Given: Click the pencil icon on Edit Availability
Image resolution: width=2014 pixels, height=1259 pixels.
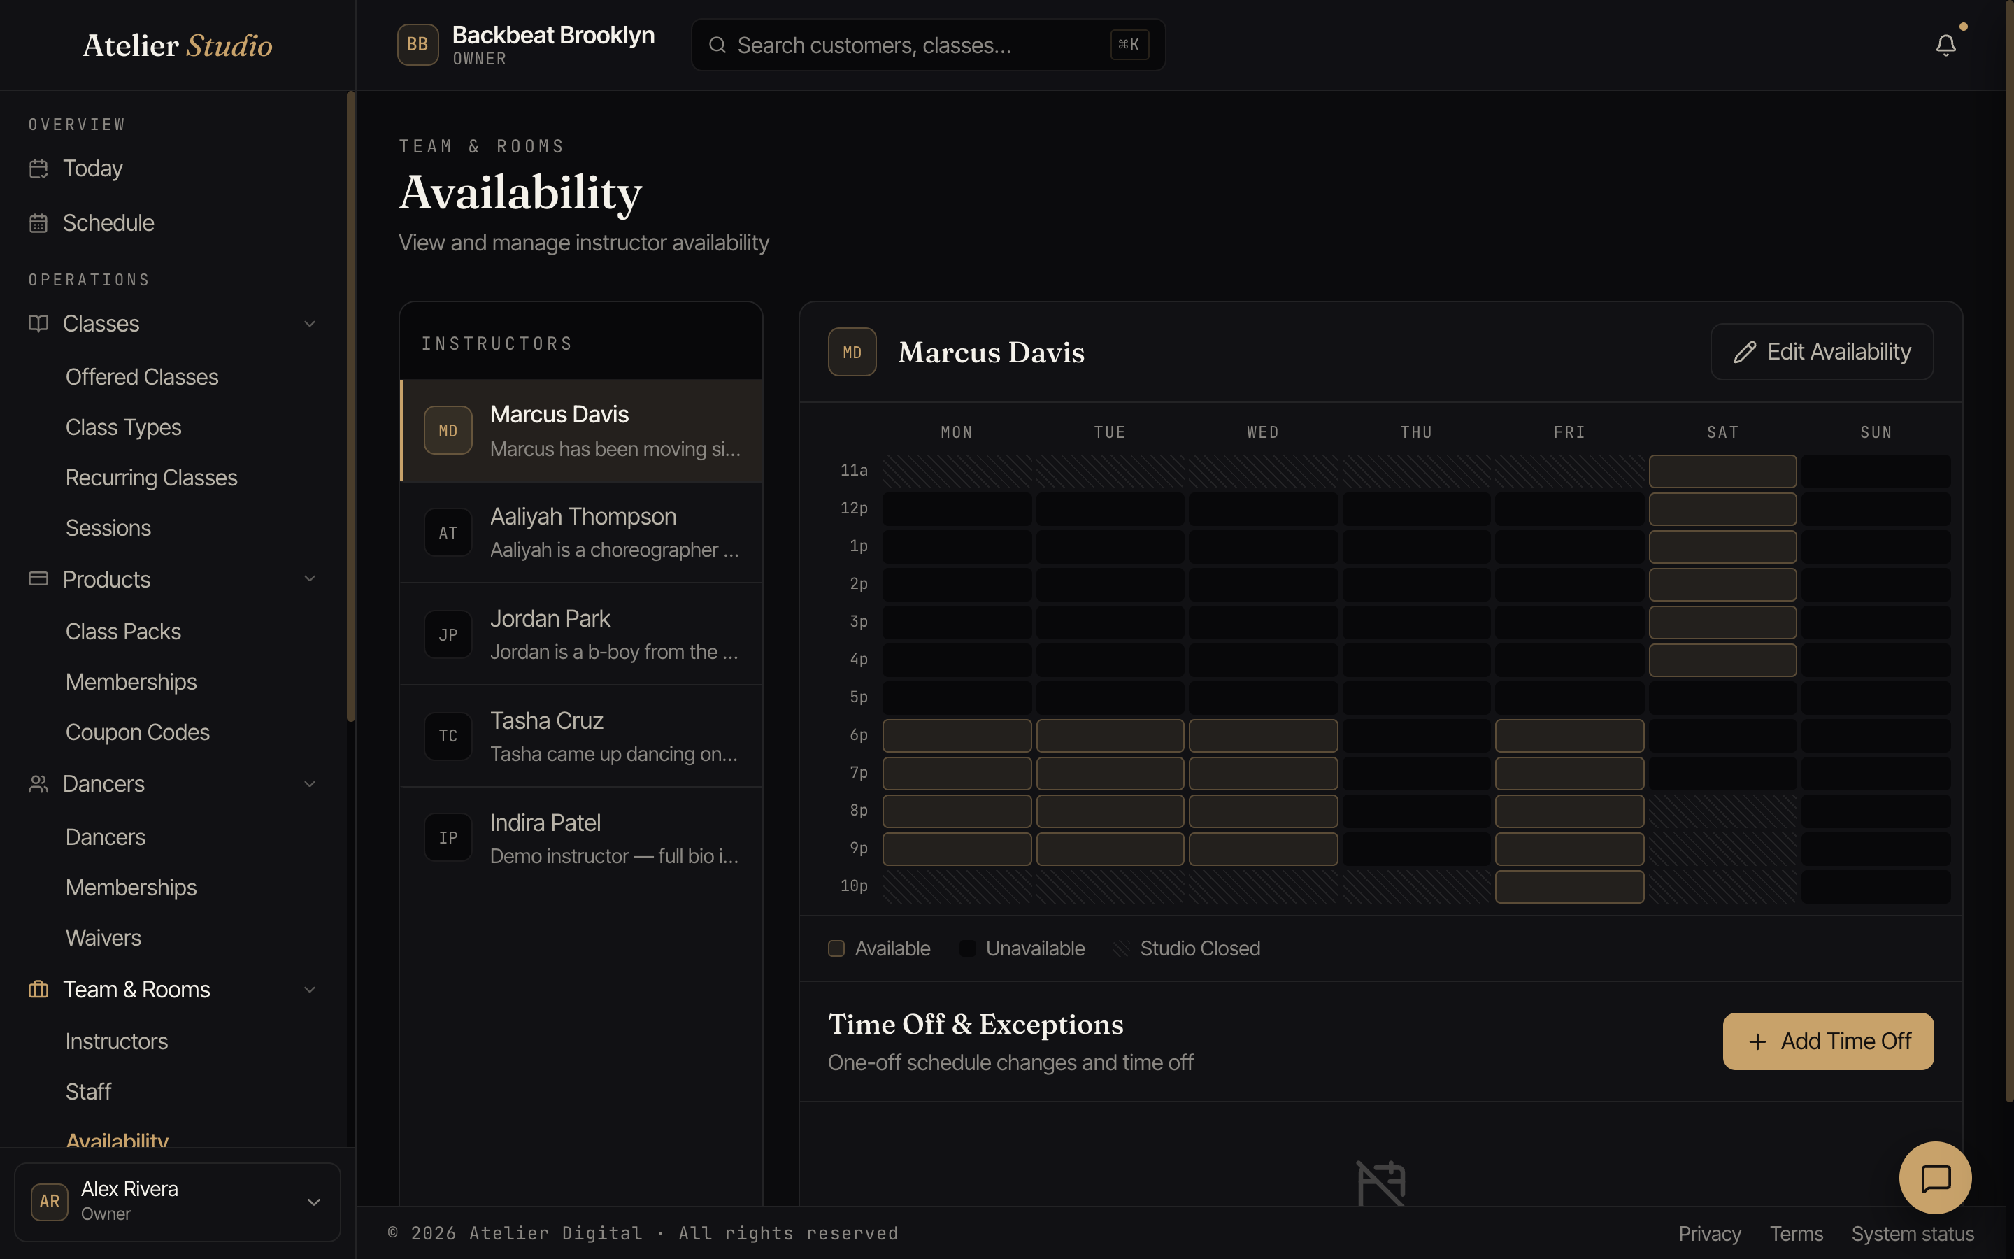Looking at the screenshot, I should [x=1744, y=353].
